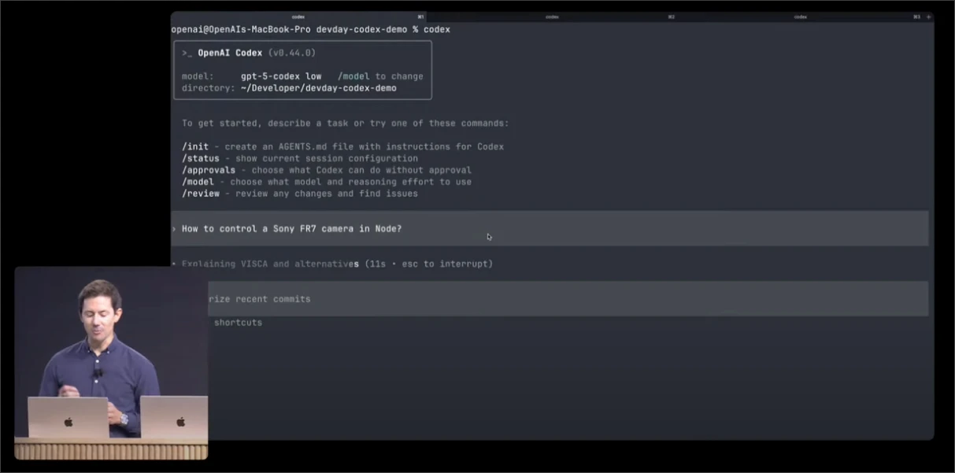
Task: Click the shortcuts hint below the input
Action: coord(238,323)
